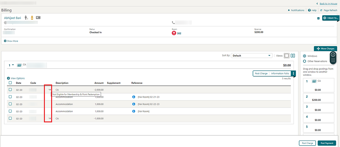
Task: Open the I Want To... menu
Action: pos(330,18)
